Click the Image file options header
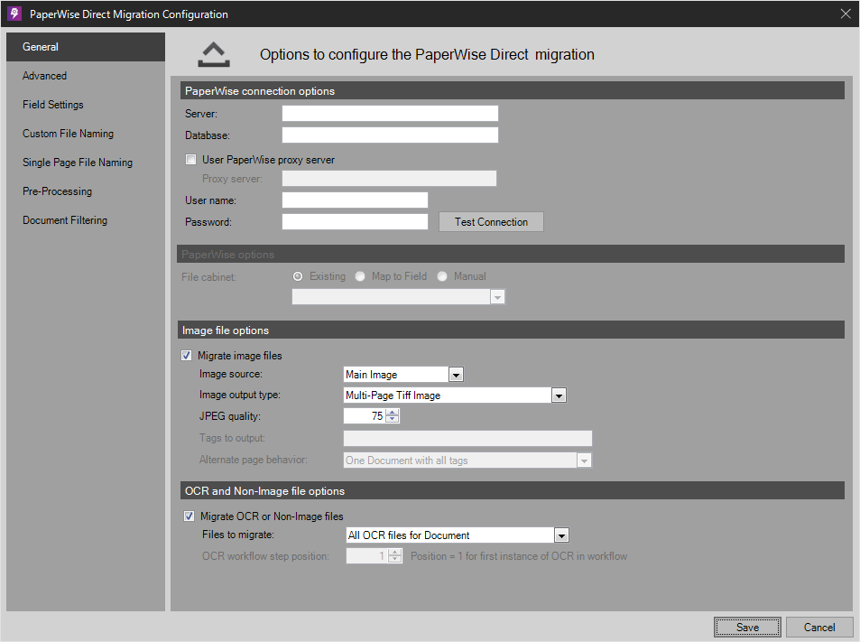860x642 pixels. [513, 330]
